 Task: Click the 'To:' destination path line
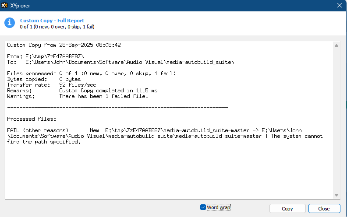pos(120,62)
